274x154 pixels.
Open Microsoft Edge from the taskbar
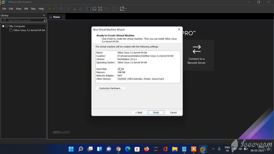pos(128,149)
